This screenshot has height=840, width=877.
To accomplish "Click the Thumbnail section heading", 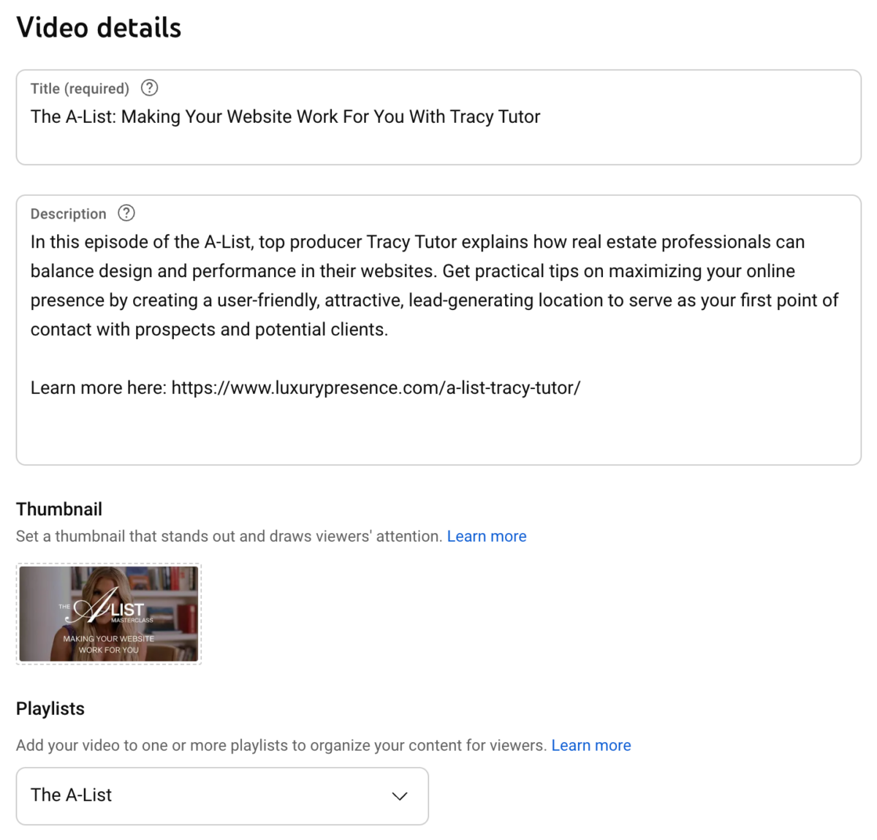I will tap(58, 509).
